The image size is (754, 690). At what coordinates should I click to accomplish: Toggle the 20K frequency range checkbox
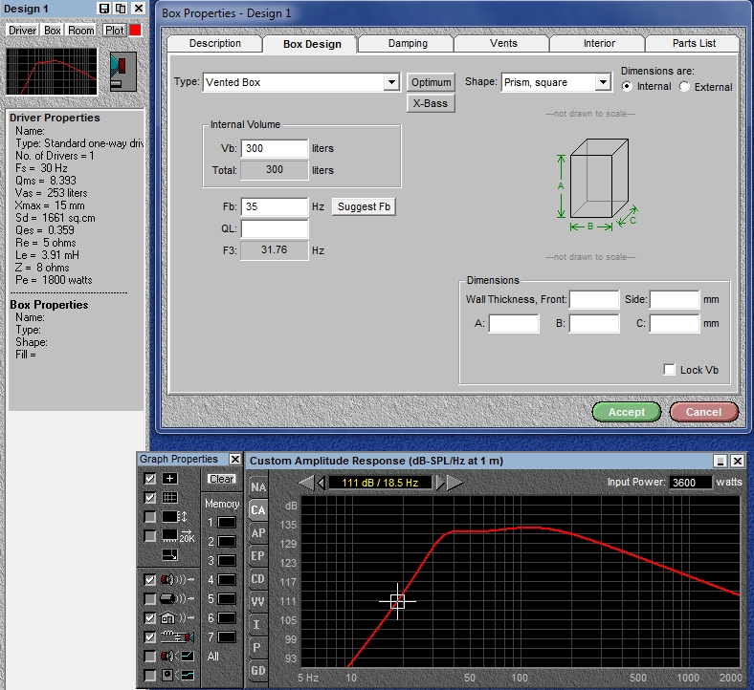tap(150, 536)
